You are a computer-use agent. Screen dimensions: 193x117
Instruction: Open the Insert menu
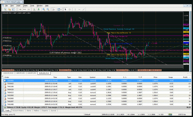click(18, 6)
